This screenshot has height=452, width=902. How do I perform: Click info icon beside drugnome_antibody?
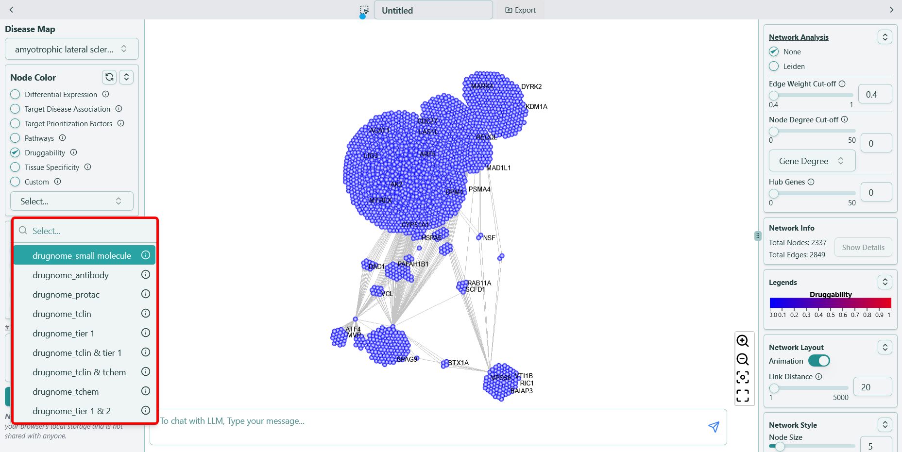click(145, 275)
